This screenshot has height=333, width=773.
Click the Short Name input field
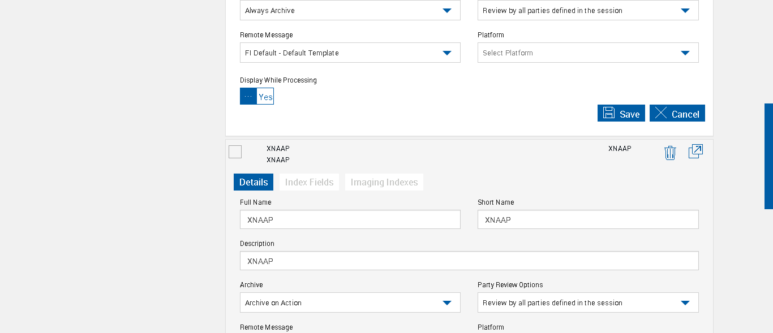click(587, 220)
